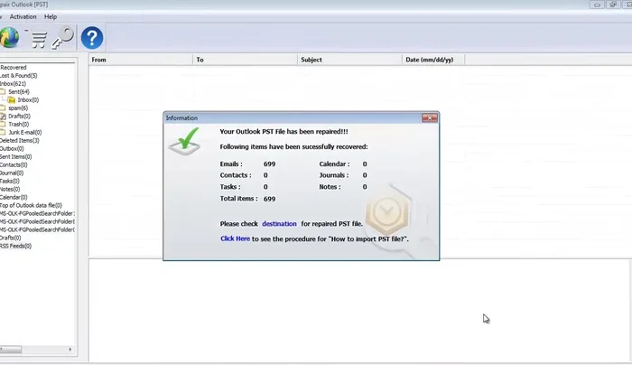The height and width of the screenshot is (365, 632).
Task: Restore down the application window
Action: [x=613, y=5]
